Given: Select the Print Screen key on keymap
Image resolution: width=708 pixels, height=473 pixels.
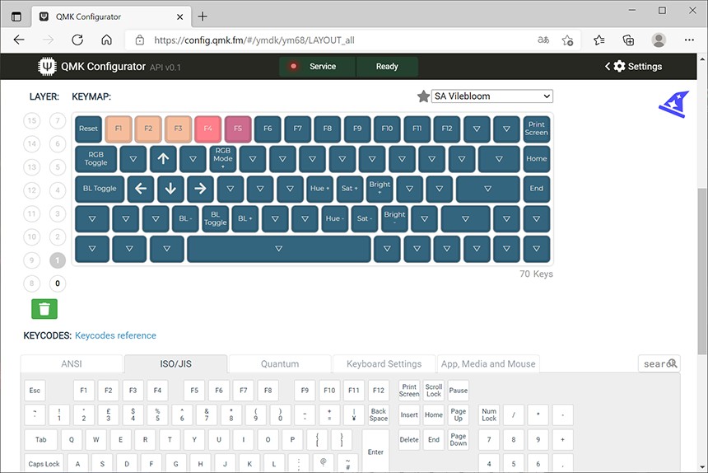Looking at the screenshot, I should coord(537,129).
